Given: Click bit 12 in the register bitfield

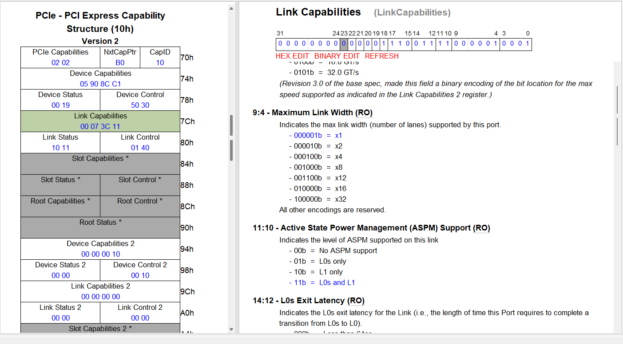Looking at the screenshot, I should pyautogui.click(x=432, y=44).
